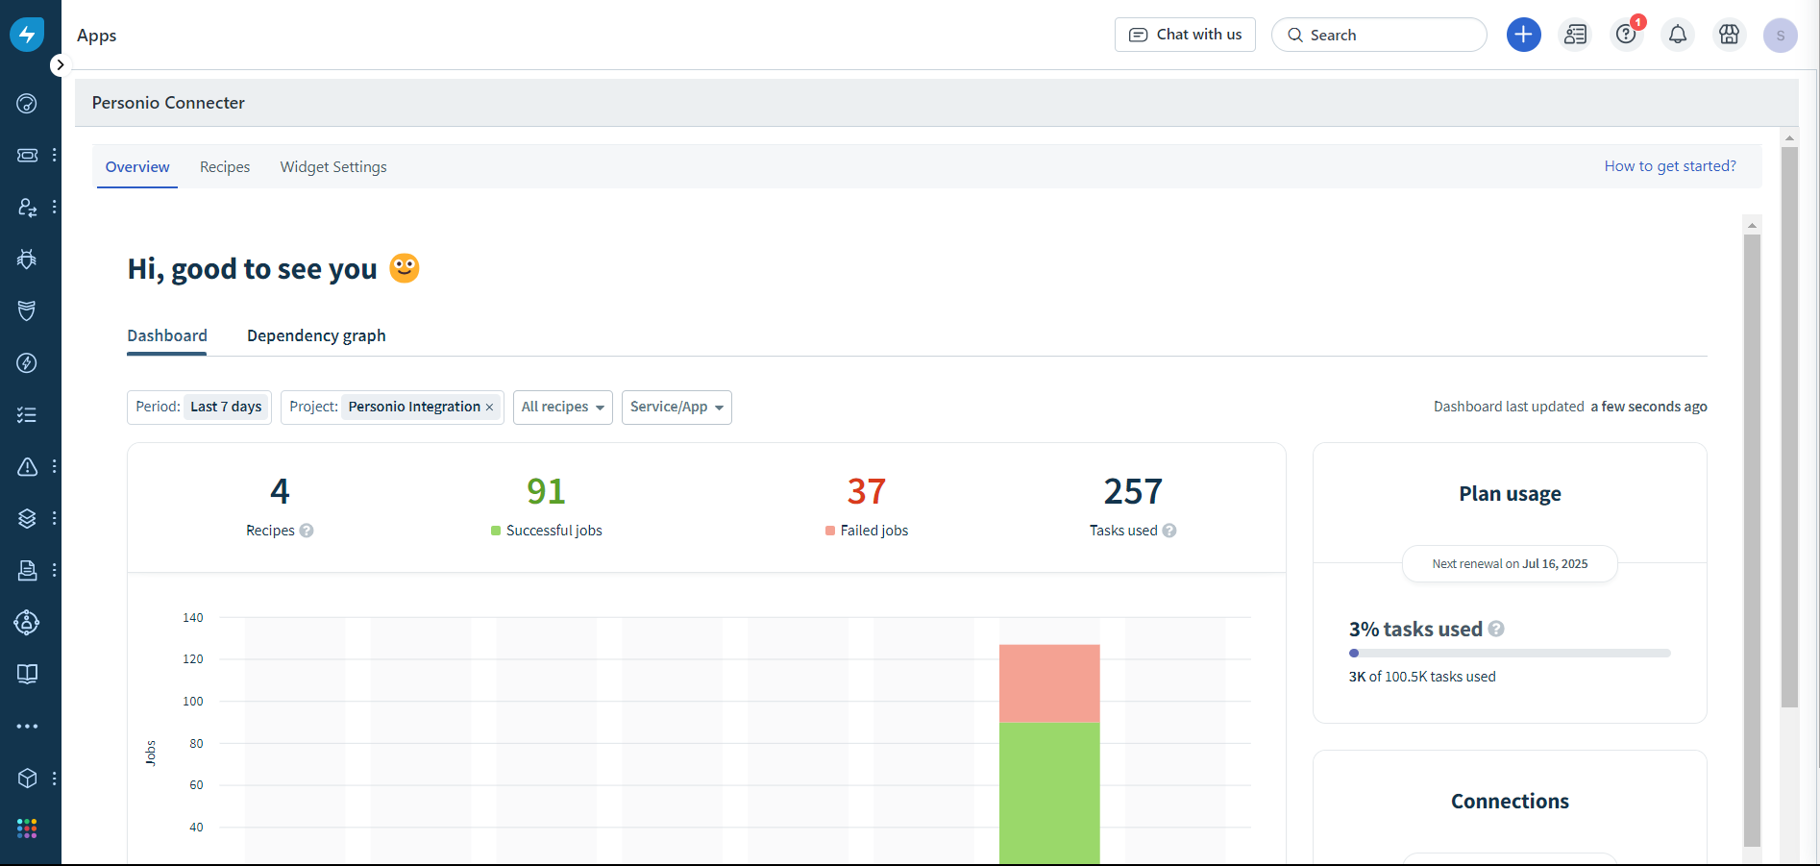Open the user avatar S menu

pyautogui.click(x=1780, y=35)
